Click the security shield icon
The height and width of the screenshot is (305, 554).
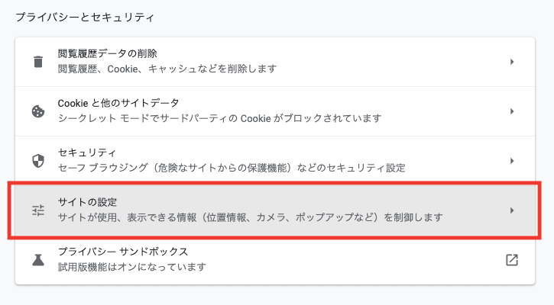click(38, 161)
